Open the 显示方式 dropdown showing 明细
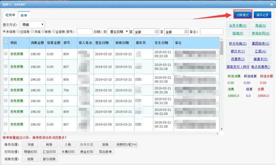 [x=32, y=25]
